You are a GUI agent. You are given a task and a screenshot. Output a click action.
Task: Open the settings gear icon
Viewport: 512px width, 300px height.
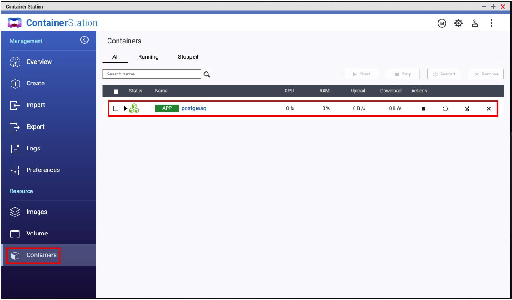458,23
